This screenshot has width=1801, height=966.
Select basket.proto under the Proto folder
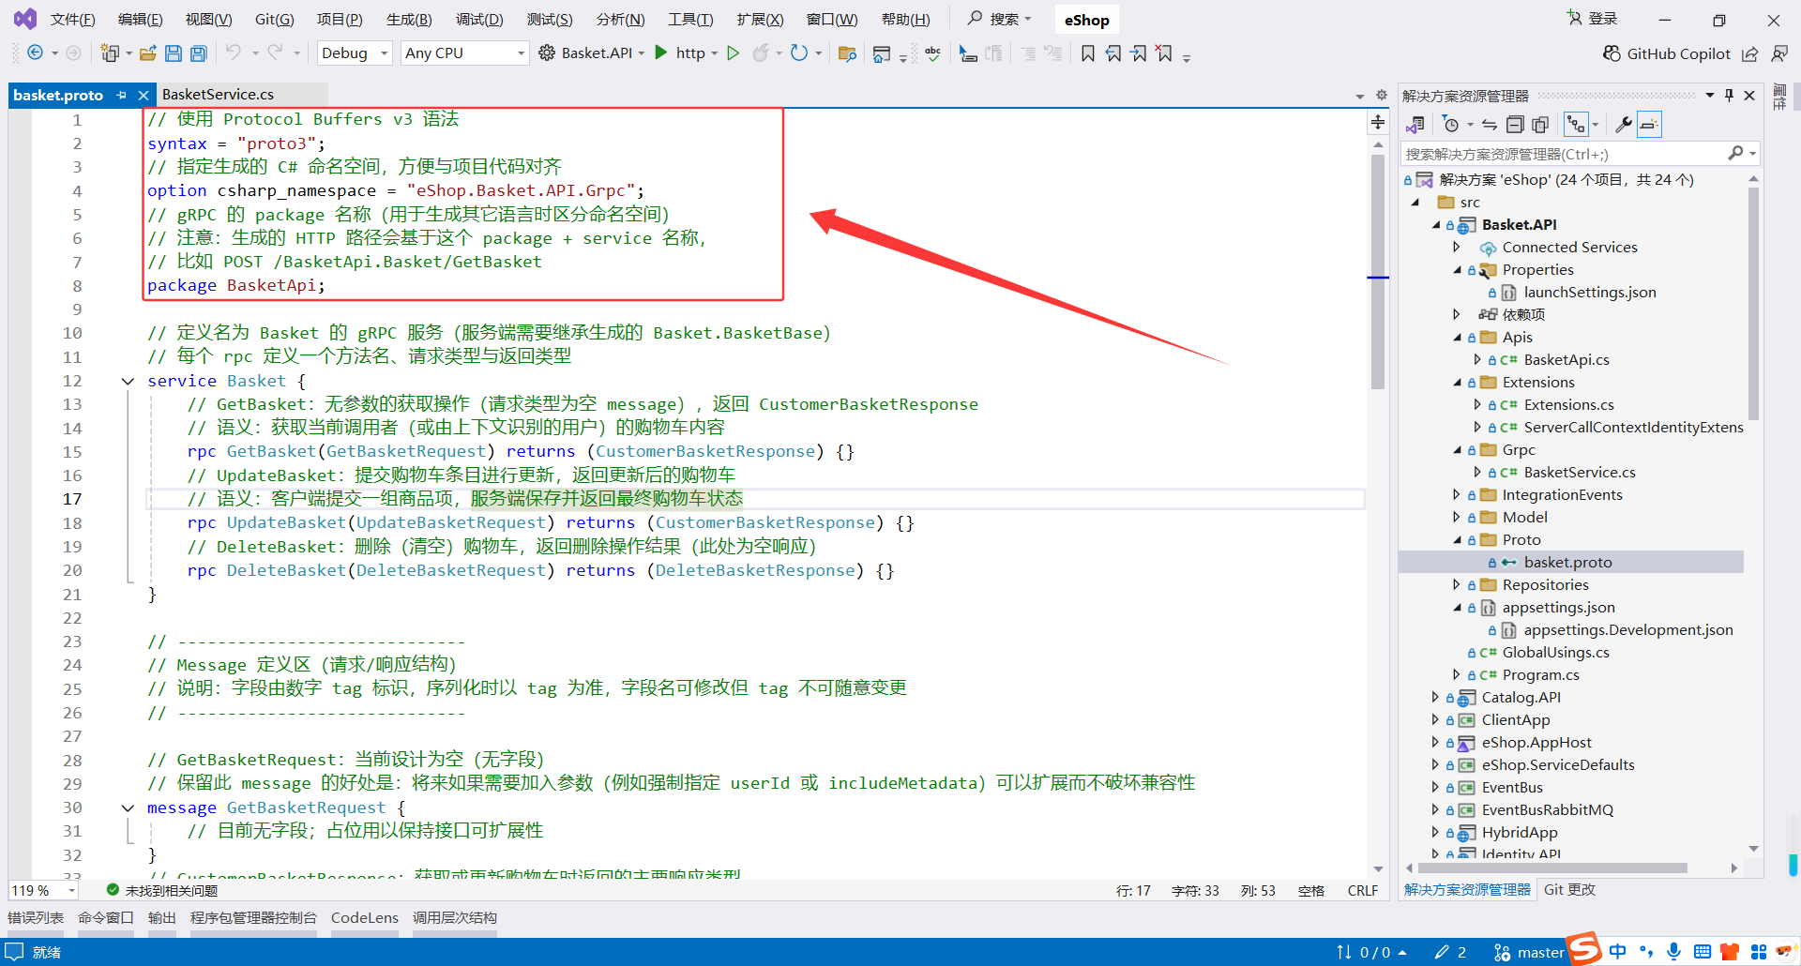1569,562
